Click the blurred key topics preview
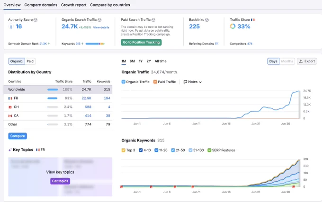The height and width of the screenshot is (202, 322). point(60,177)
